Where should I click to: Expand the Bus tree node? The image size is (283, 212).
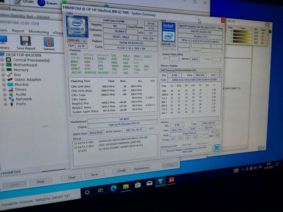point(3,74)
